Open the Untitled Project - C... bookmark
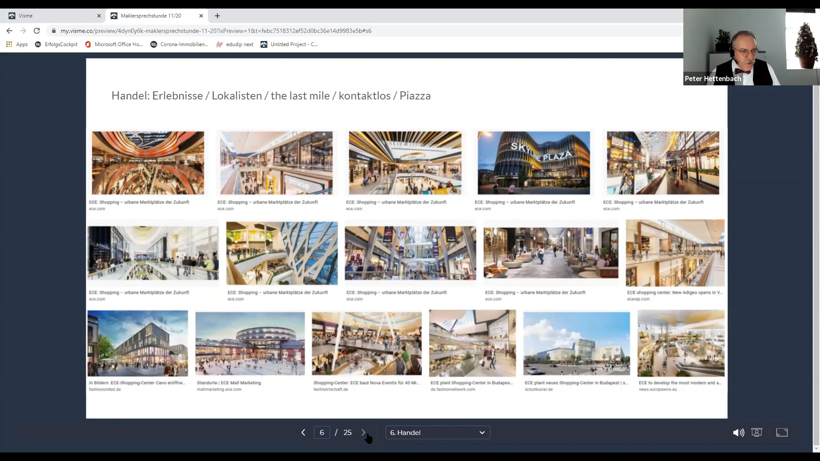Viewport: 820px width, 461px height. click(x=290, y=44)
